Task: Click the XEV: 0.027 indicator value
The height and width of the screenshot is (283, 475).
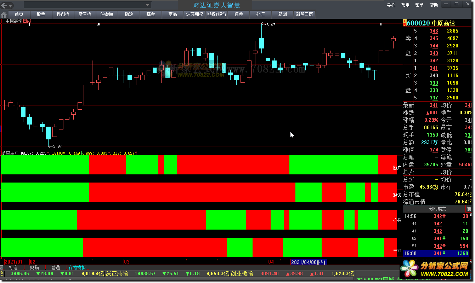Action: 125,153
